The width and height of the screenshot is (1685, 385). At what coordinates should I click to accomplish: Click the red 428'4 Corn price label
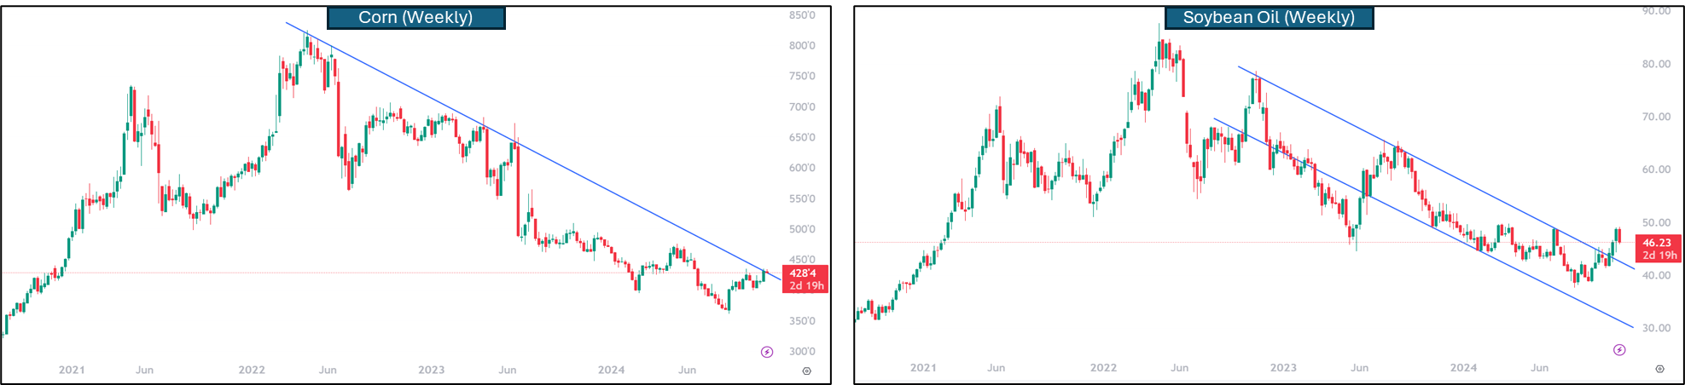[805, 279]
